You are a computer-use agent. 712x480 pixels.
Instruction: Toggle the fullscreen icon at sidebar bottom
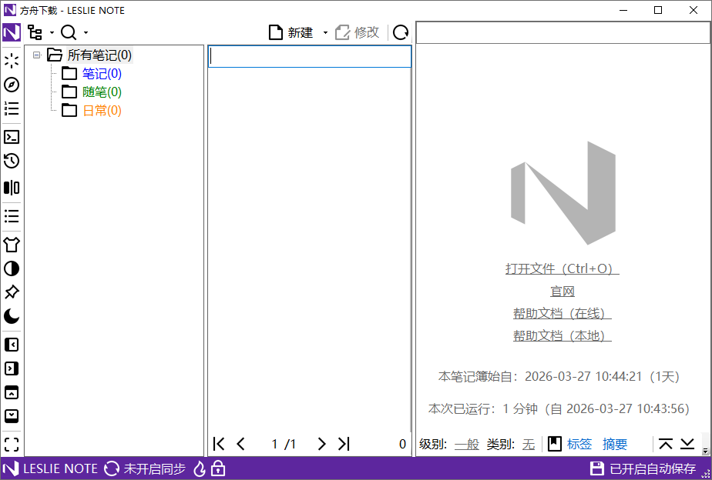pyautogui.click(x=11, y=443)
